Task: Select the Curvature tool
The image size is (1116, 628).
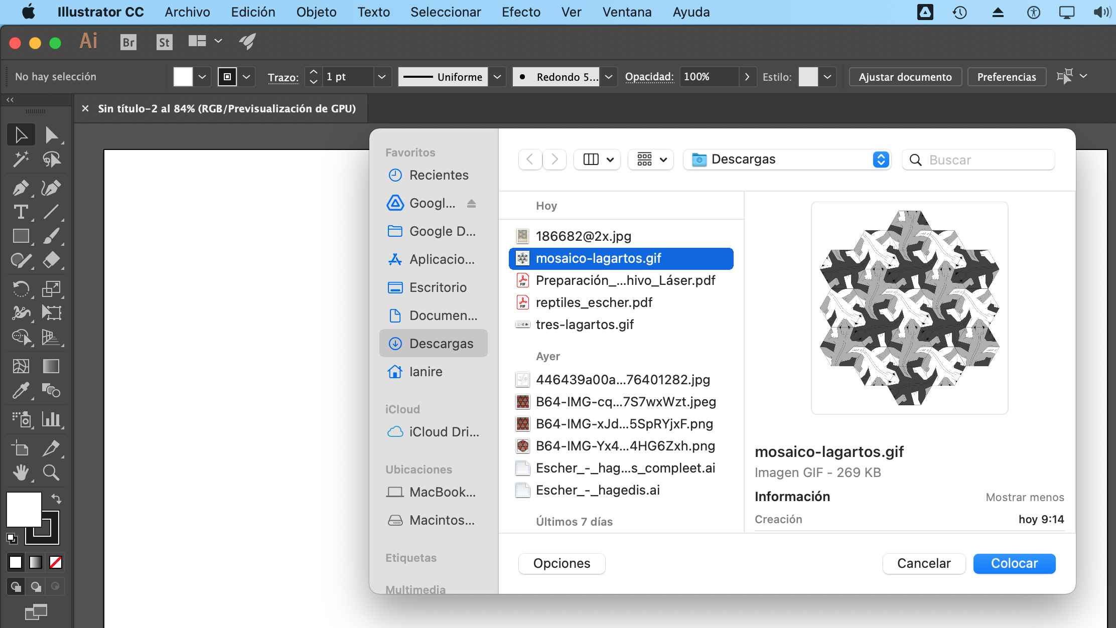Action: 51,188
